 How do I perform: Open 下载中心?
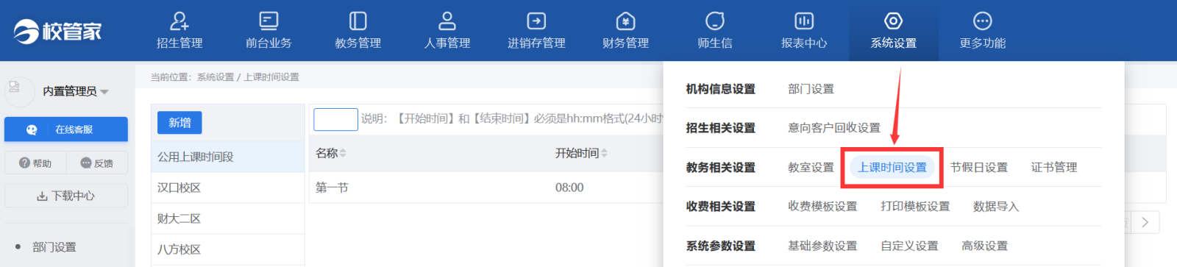(x=66, y=196)
